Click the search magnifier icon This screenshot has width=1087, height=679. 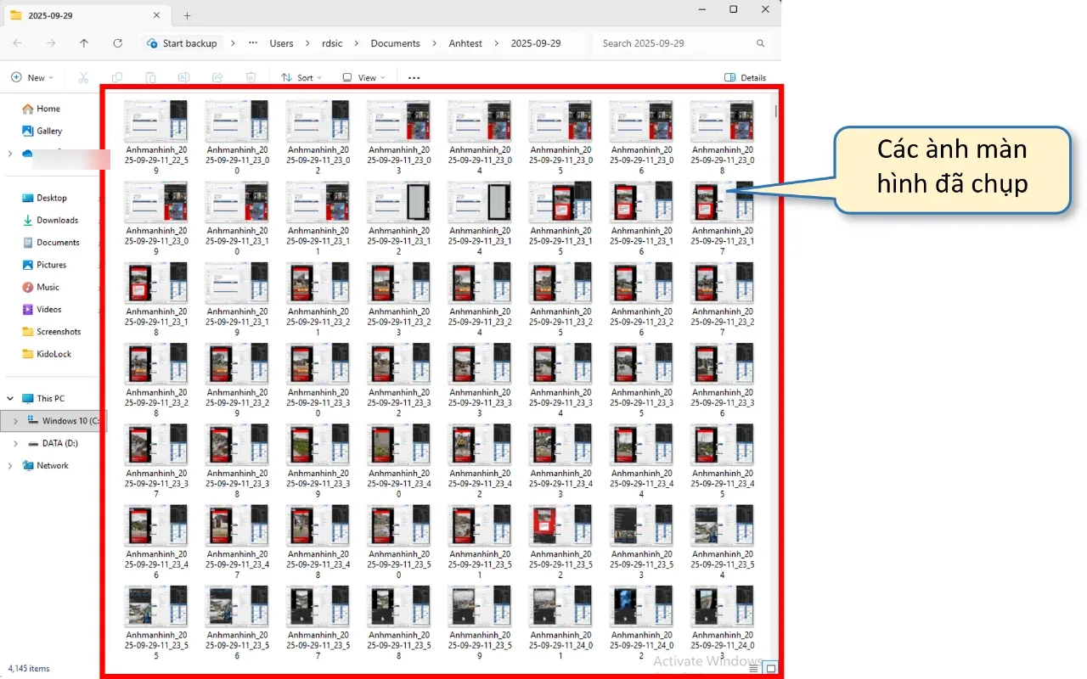(x=761, y=43)
